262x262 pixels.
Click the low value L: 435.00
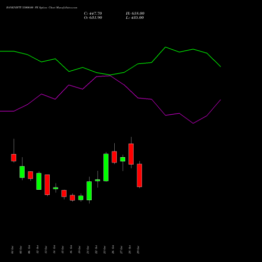tap(135, 18)
